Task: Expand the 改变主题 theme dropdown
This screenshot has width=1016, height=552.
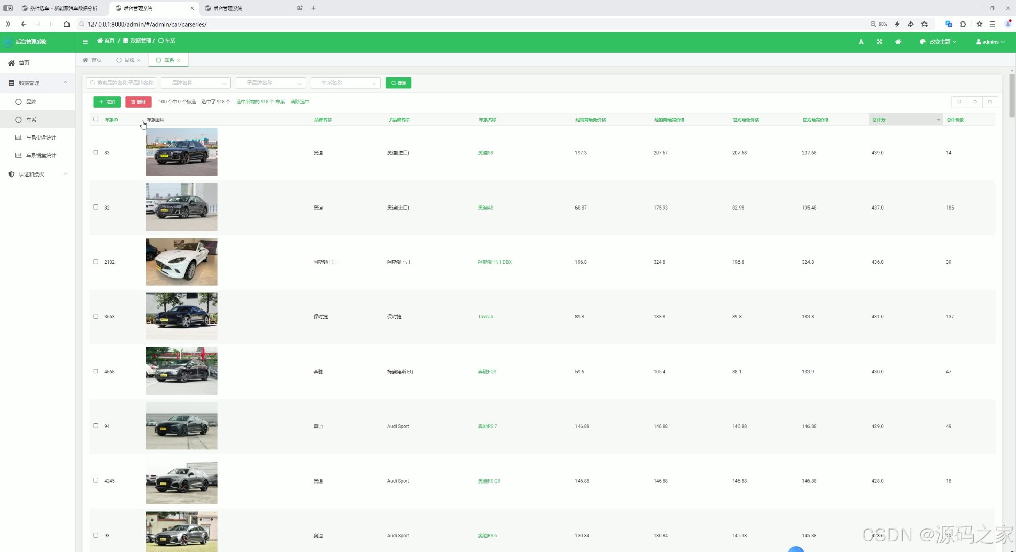Action: click(x=938, y=42)
